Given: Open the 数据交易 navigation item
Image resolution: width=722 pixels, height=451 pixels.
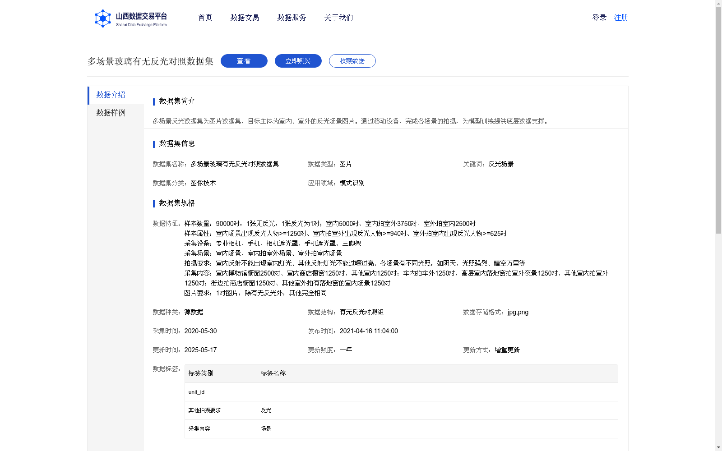Looking at the screenshot, I should pos(245,18).
